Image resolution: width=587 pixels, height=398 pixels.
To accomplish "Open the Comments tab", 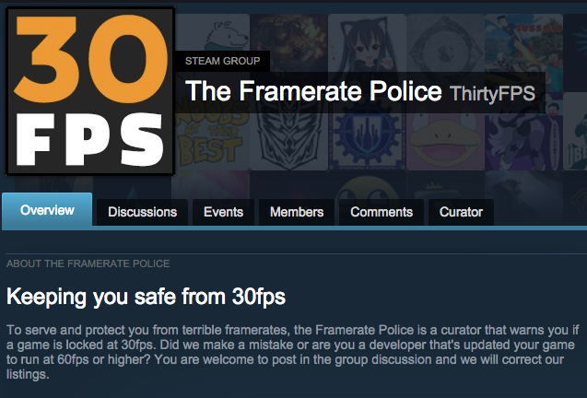I will pyautogui.click(x=382, y=212).
